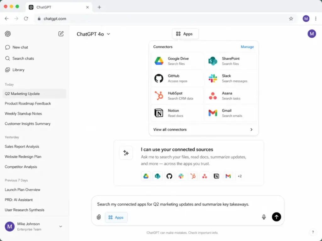322x241 pixels.
Task: Click the help question mark button
Action: (x=313, y=232)
